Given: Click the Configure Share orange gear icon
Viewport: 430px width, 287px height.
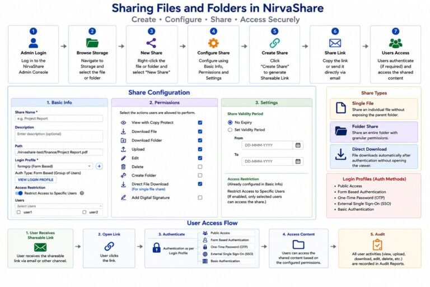Looking at the screenshot, I should point(213,43).
